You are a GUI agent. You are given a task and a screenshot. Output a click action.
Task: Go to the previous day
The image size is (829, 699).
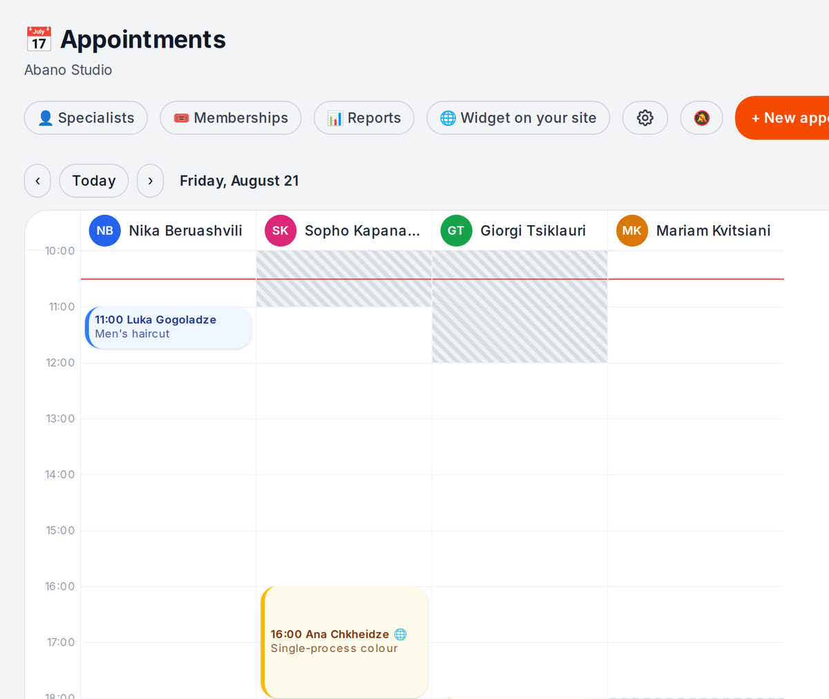[37, 181]
